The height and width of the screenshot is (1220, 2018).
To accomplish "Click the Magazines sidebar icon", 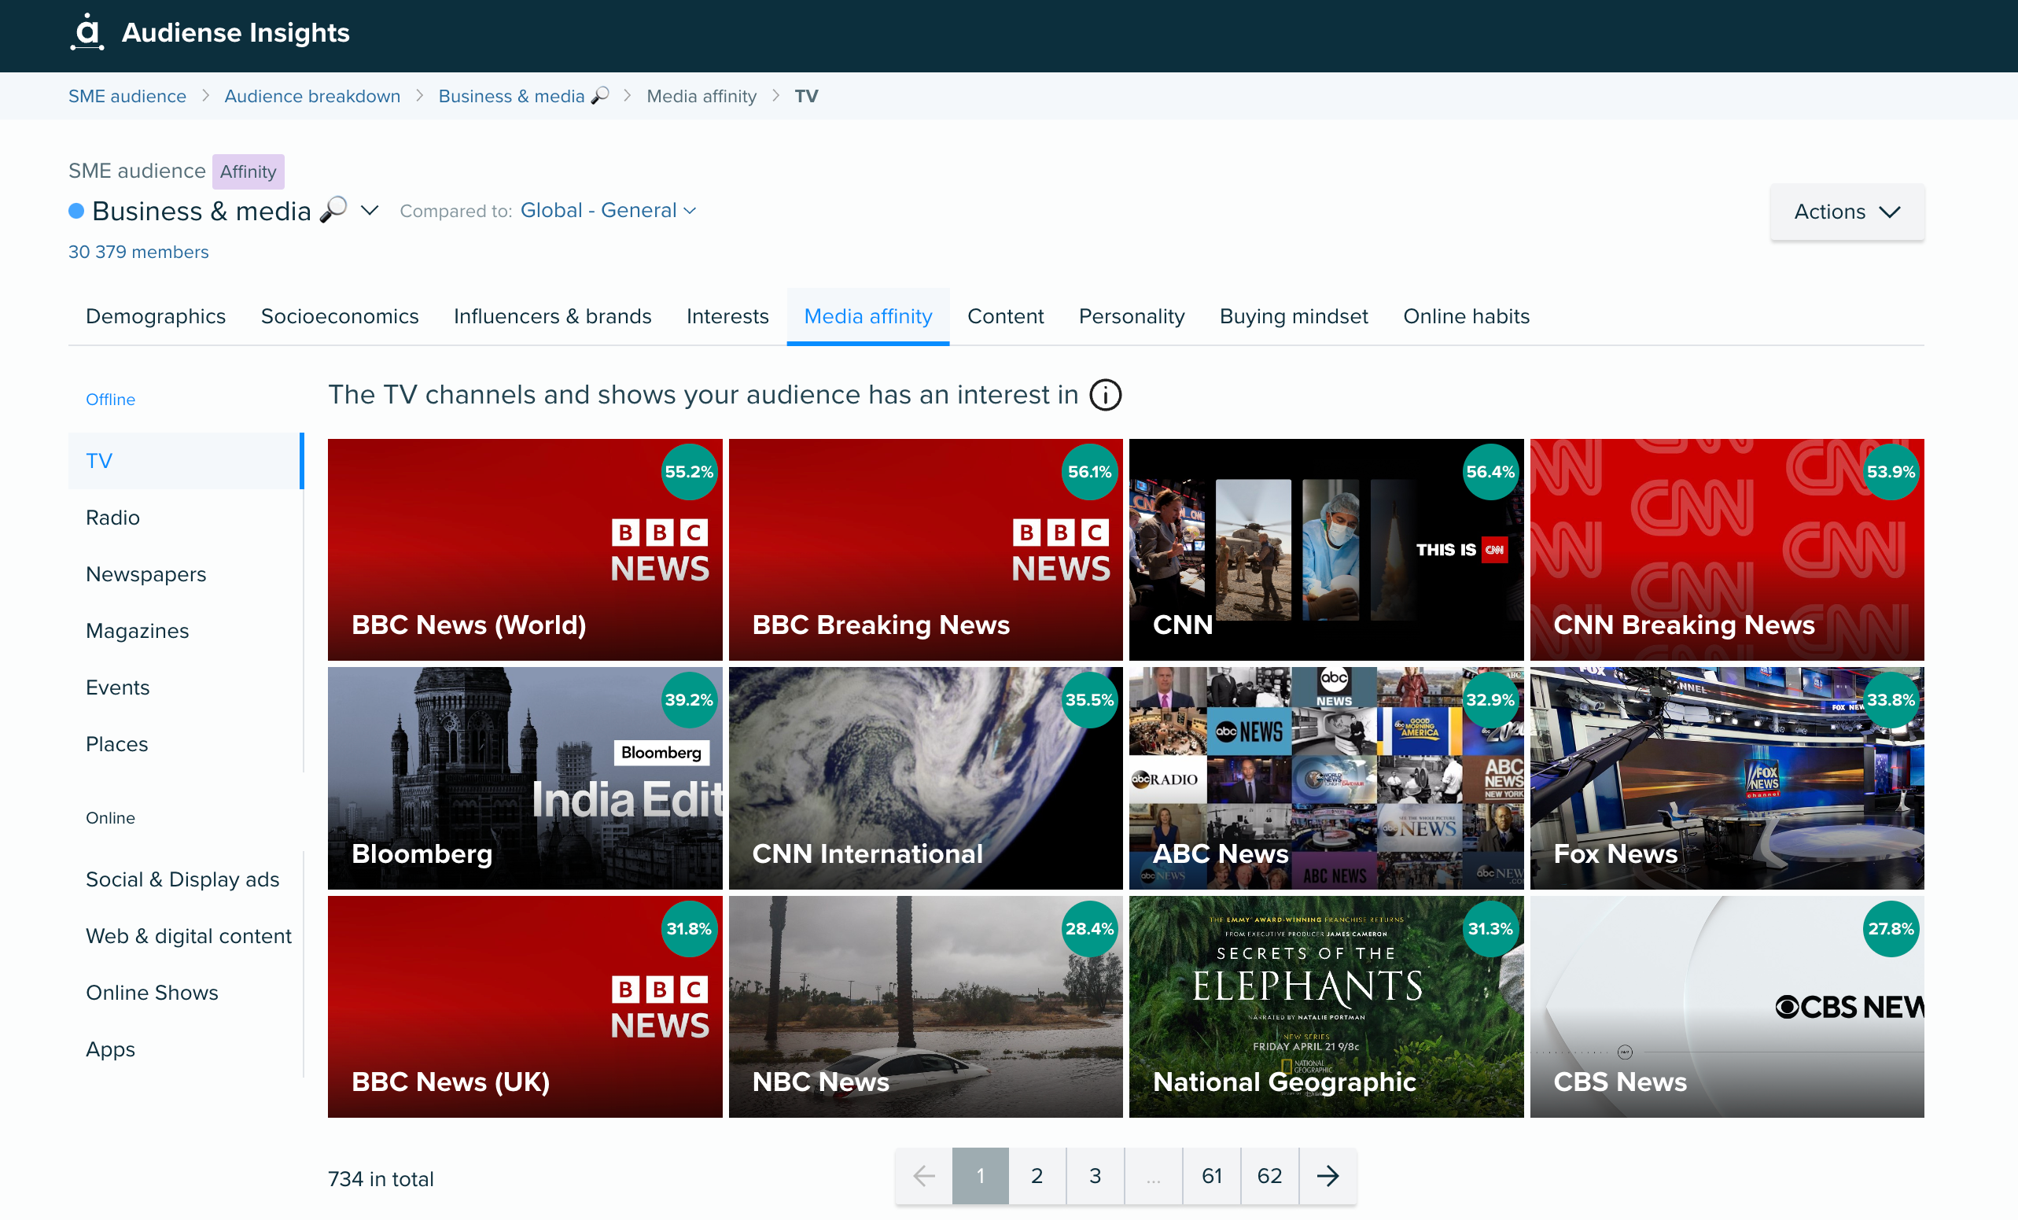I will [x=135, y=630].
